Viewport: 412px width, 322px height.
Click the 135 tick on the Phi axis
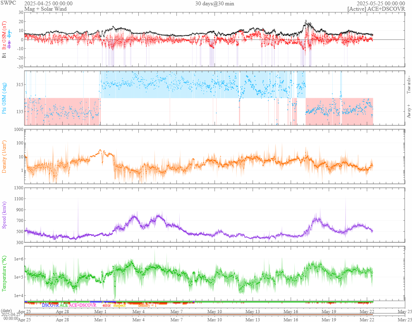coord(20,111)
